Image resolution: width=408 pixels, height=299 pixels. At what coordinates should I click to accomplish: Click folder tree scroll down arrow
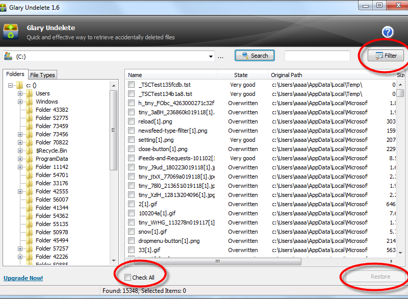click(114, 261)
